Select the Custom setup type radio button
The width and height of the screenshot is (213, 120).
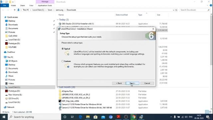pos(63,61)
